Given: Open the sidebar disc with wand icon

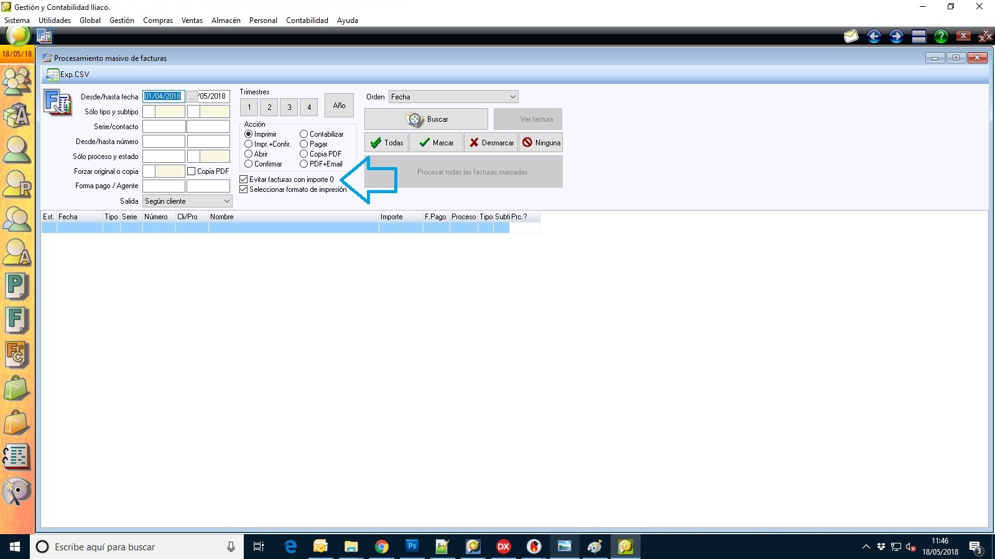Looking at the screenshot, I should pos(17,491).
